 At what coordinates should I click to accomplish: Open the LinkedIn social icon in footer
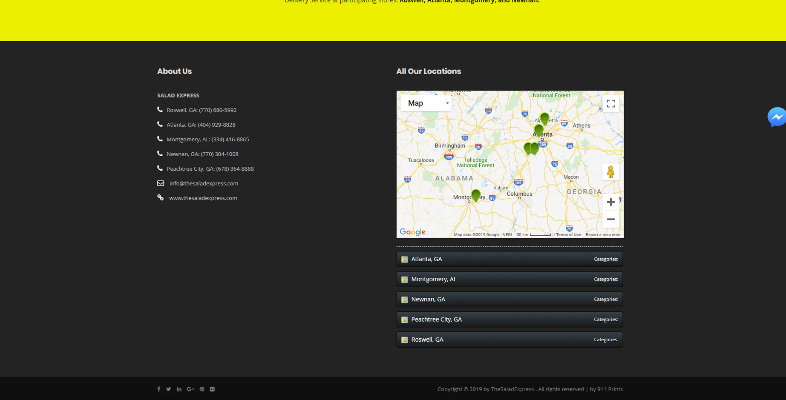tap(179, 389)
